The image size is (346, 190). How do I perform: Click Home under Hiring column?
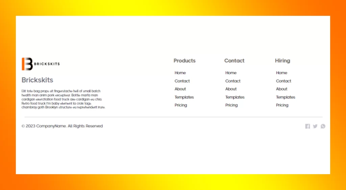point(281,73)
